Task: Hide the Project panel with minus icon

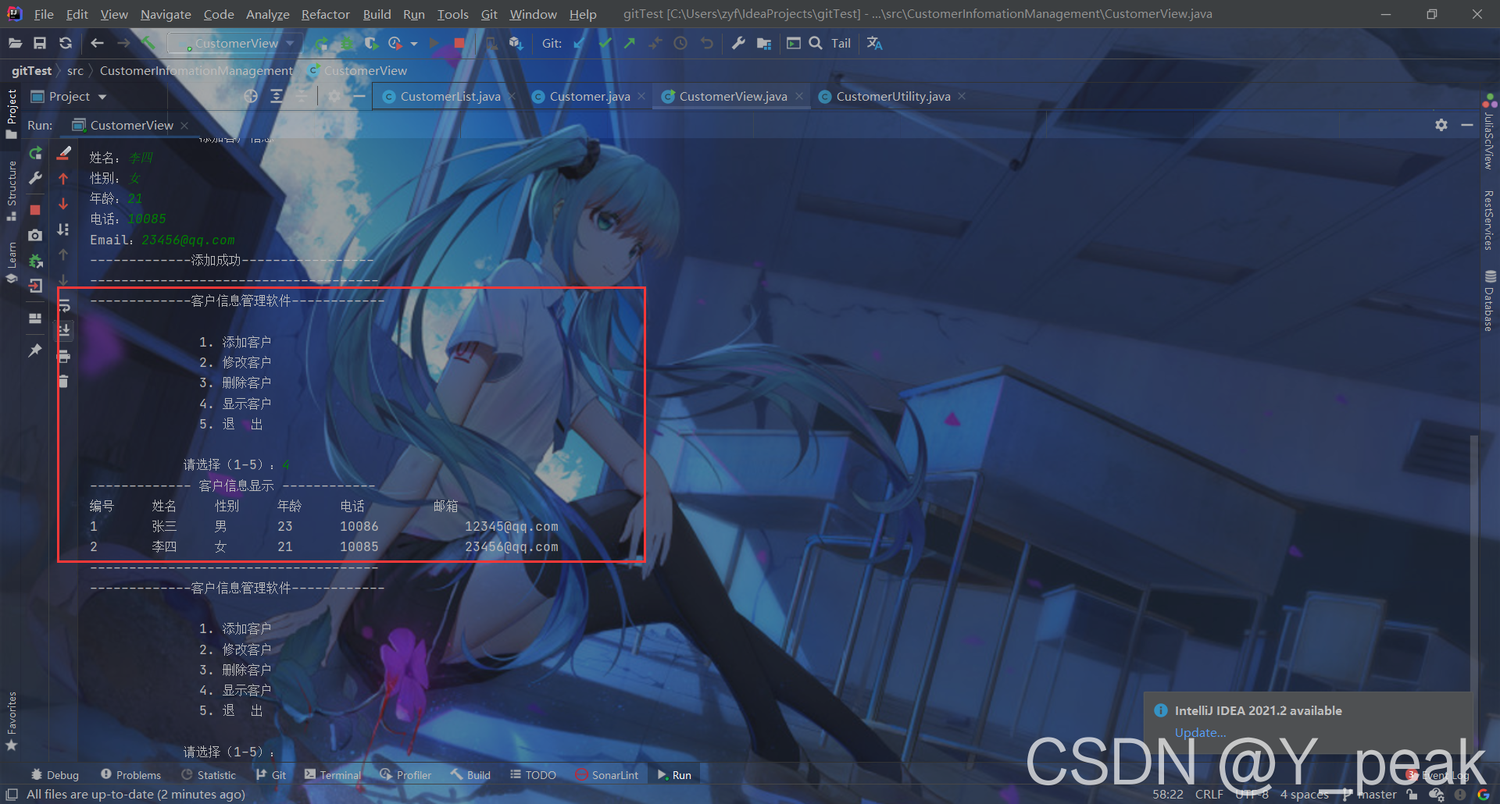Action: 359,96
